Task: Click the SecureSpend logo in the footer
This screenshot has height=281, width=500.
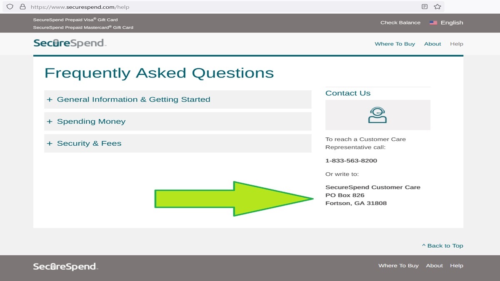Action: (x=65, y=266)
